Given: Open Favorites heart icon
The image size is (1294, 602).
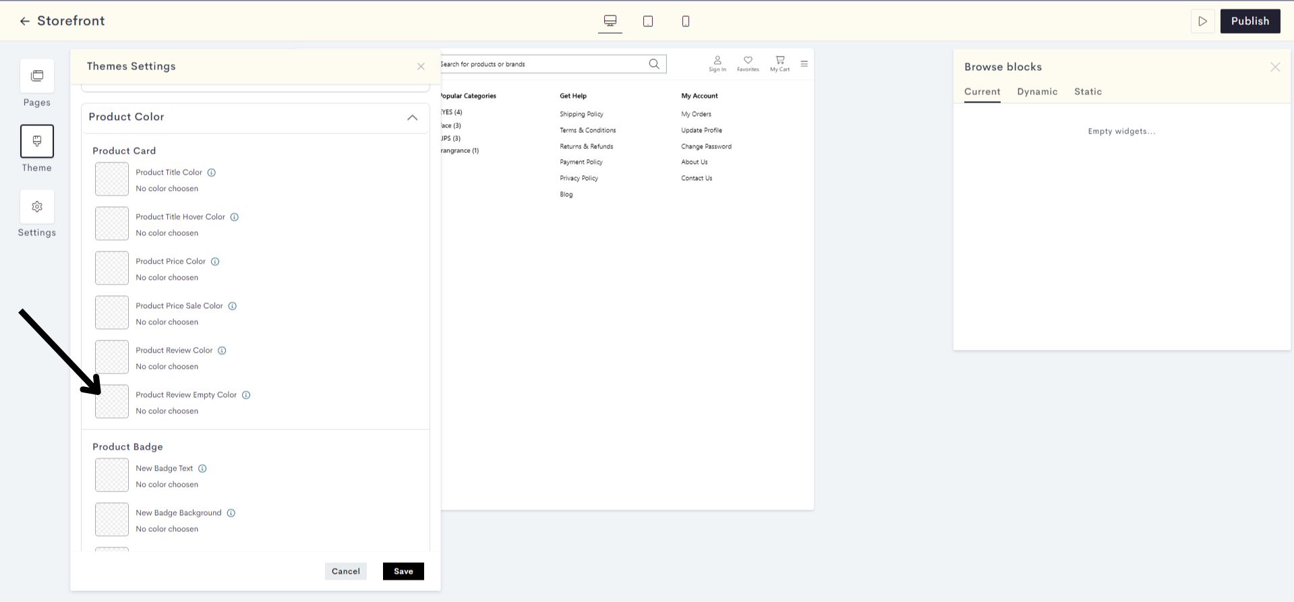Looking at the screenshot, I should [x=748, y=64].
